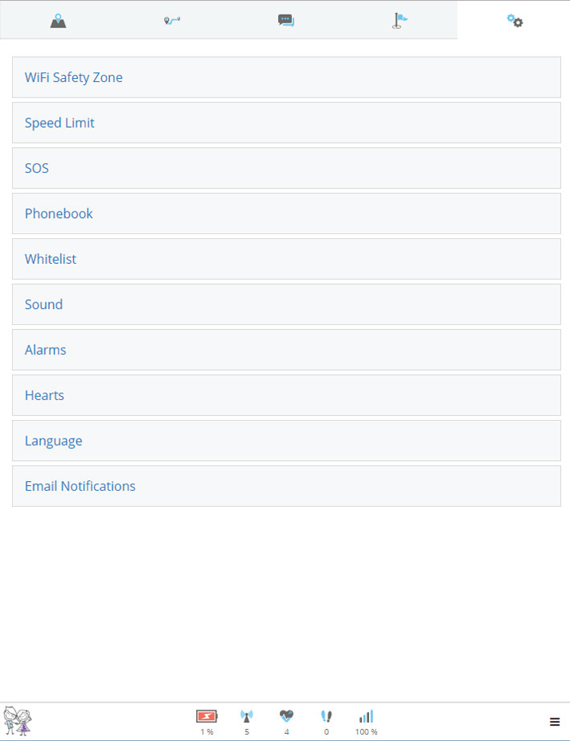The image size is (570, 741).
Task: Select the gears settings tab
Action: (515, 20)
